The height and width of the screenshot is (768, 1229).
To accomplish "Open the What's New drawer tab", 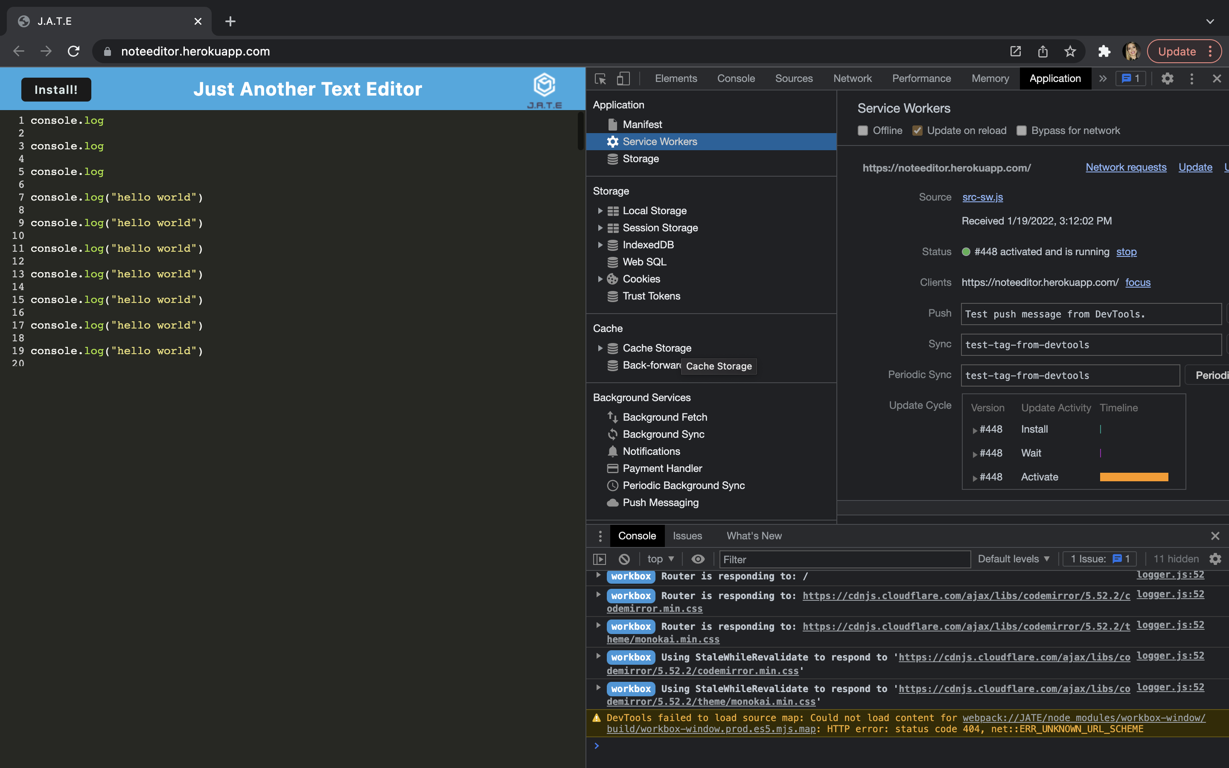I will 754,536.
